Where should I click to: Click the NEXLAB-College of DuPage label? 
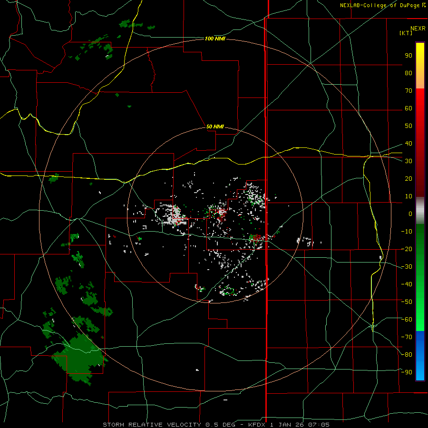point(382,5)
